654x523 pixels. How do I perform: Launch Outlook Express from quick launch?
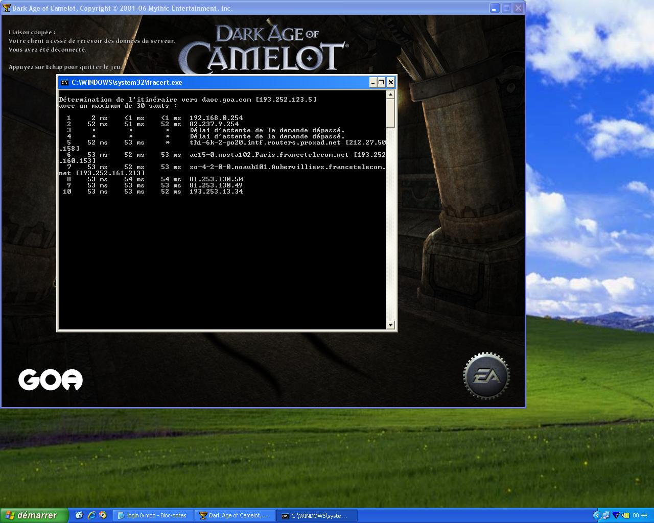[x=79, y=515]
